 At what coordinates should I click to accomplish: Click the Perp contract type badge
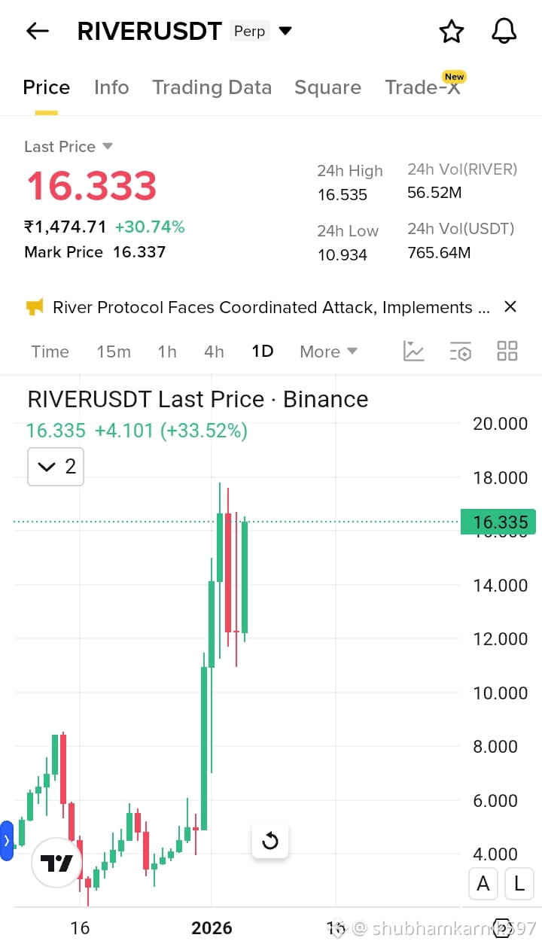[249, 31]
